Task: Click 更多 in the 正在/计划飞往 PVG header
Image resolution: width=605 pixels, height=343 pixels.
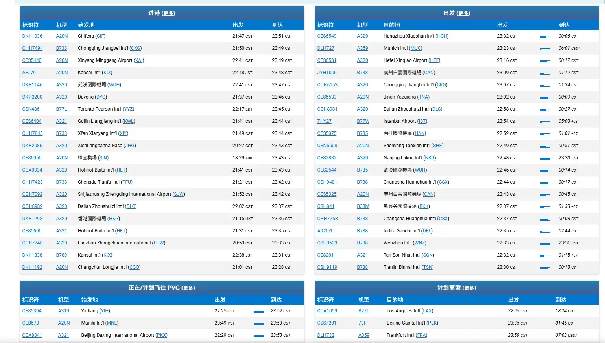Action: [x=188, y=288]
